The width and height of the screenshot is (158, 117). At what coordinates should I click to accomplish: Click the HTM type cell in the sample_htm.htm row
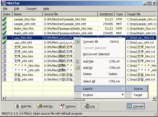[x=119, y=19]
